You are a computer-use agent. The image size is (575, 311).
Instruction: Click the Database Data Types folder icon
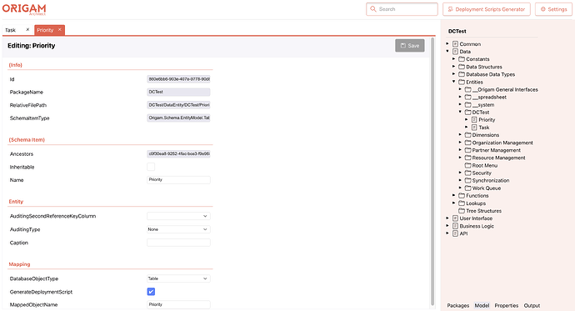pos(462,74)
